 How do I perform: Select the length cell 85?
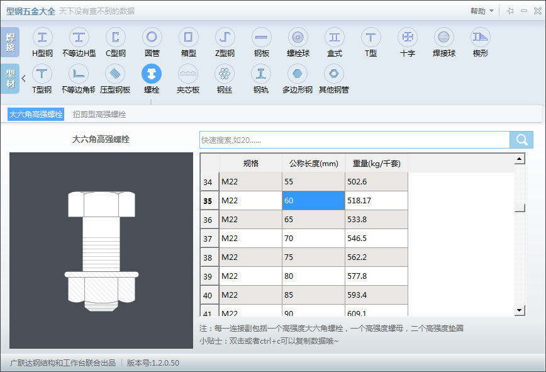point(313,295)
